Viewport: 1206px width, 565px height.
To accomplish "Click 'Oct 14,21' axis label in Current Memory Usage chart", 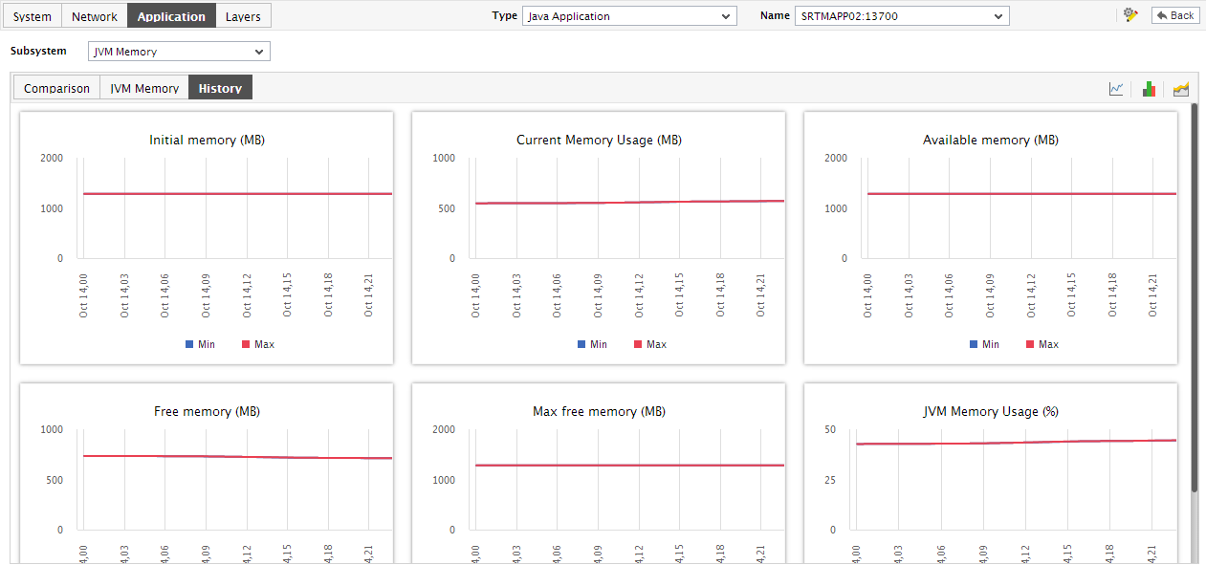I will coord(761,294).
